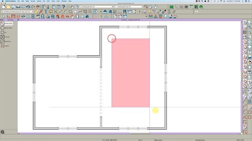Select the Box tool in palette
Viewport: 252px width, 141px height.
[x=4, y=33]
